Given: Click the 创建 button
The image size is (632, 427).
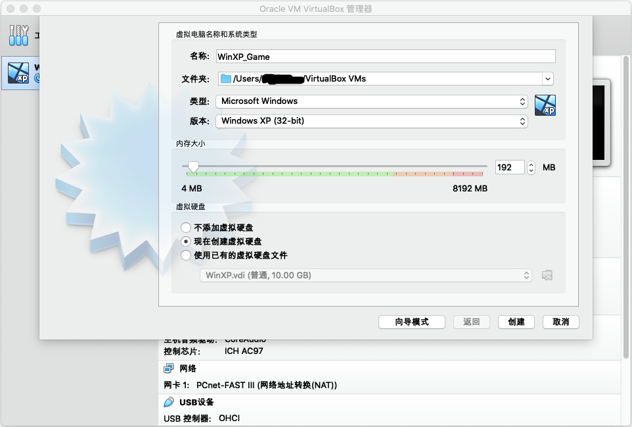Looking at the screenshot, I should (x=516, y=322).
